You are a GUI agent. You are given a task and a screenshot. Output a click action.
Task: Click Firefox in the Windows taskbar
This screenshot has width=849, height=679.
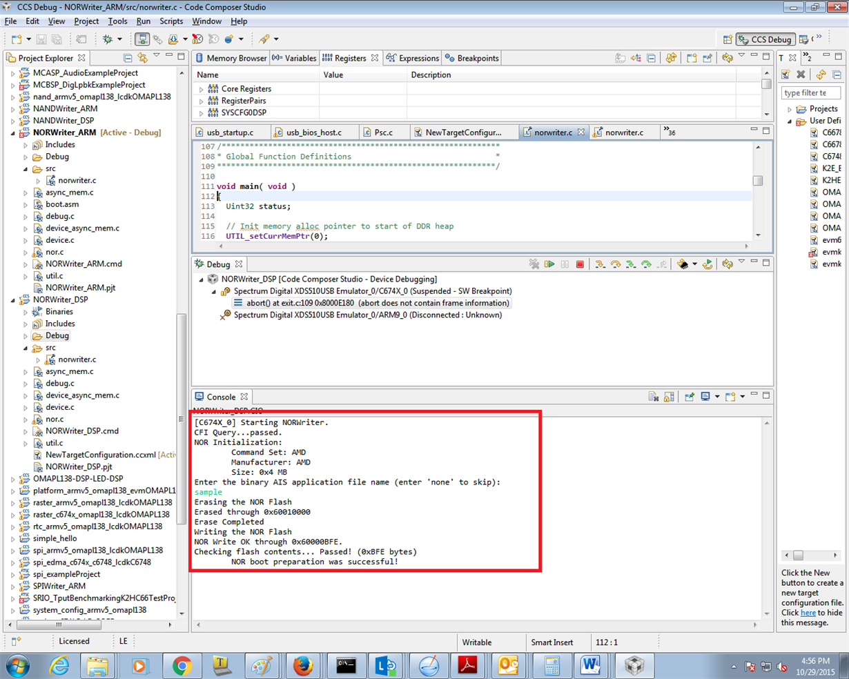[x=302, y=666]
